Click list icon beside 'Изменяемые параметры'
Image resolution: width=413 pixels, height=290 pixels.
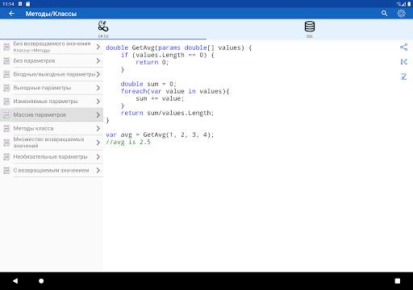point(6,101)
